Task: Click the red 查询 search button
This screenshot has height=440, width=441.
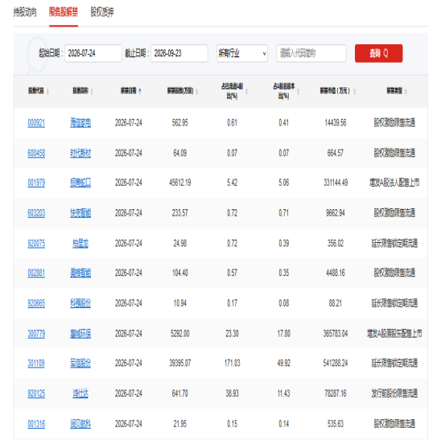Action: [x=378, y=53]
